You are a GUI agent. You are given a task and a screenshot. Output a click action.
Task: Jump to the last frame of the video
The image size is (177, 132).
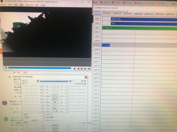pos(88,68)
